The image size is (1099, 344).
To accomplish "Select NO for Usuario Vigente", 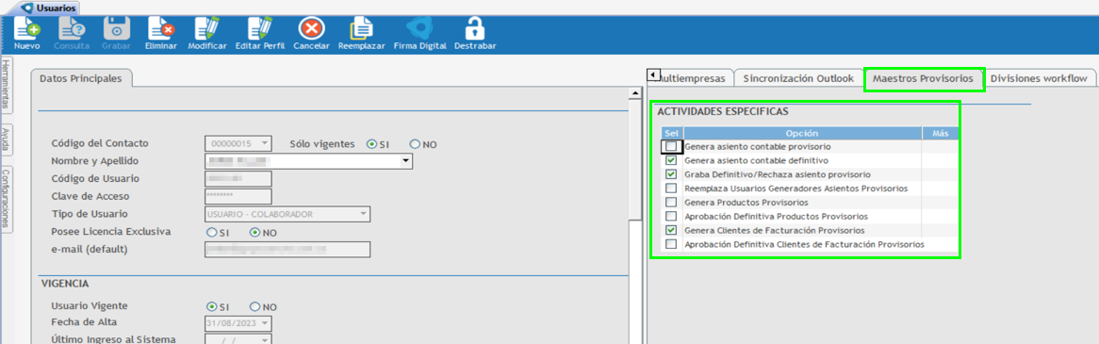I will point(254,306).
